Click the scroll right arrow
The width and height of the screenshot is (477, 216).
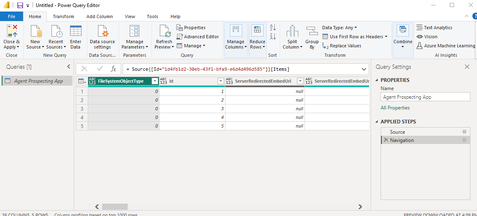[360, 207]
